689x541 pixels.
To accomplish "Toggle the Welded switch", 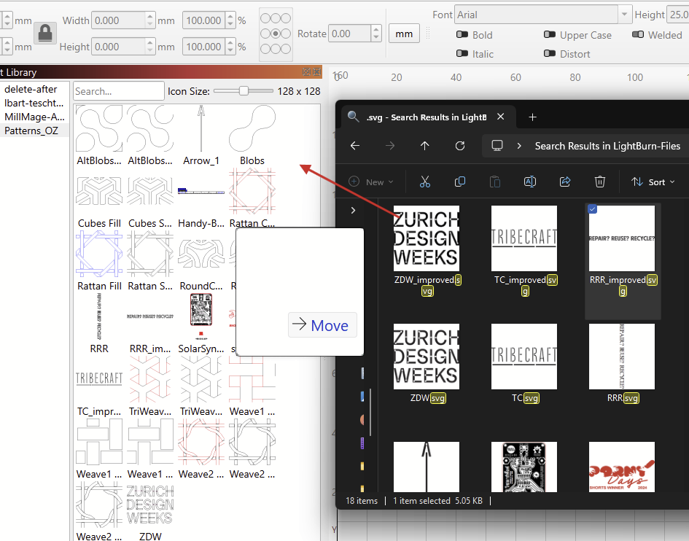I will pos(637,35).
